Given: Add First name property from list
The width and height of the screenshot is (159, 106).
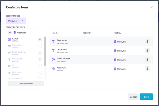Looking at the screenshot, I should coord(40,60).
